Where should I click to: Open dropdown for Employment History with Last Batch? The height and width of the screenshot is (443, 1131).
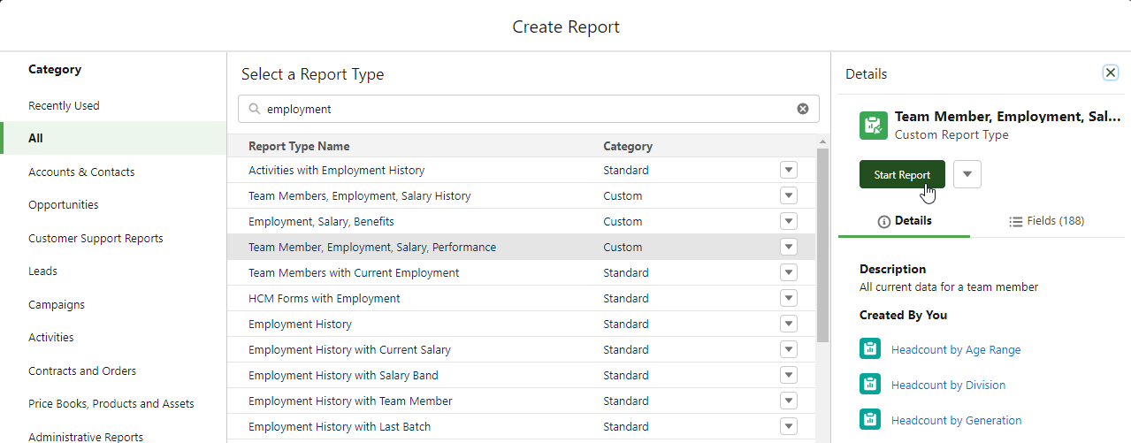coord(789,426)
